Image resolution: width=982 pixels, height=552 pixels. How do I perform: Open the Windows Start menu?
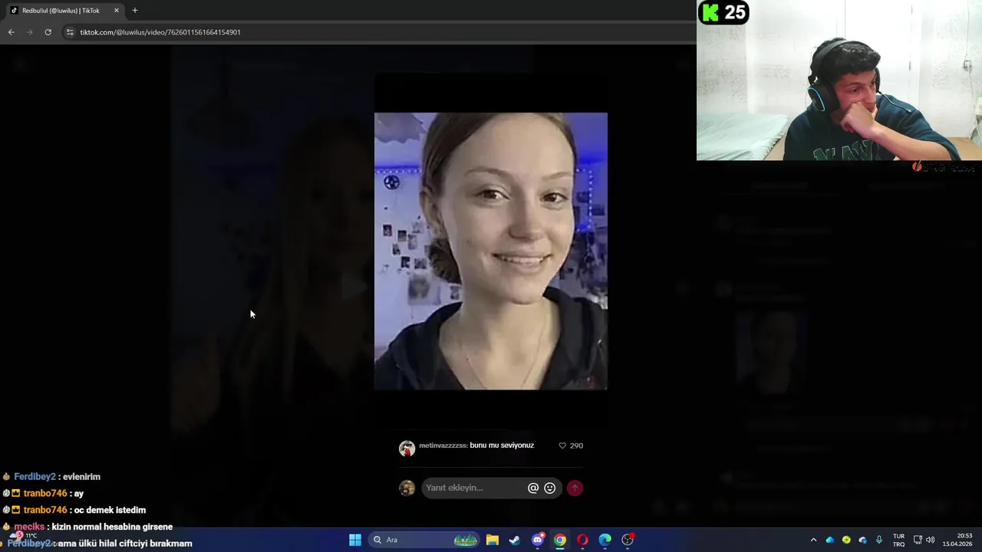click(x=355, y=540)
